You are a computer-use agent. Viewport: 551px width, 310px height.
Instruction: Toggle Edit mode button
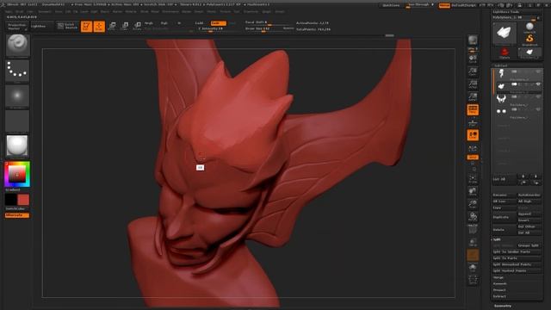pyautogui.click(x=86, y=27)
